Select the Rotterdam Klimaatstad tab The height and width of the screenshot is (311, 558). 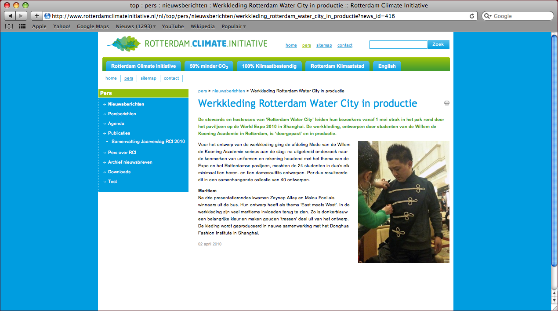click(337, 66)
